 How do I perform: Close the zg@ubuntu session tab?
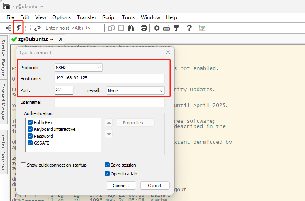pyautogui.click(x=60, y=39)
